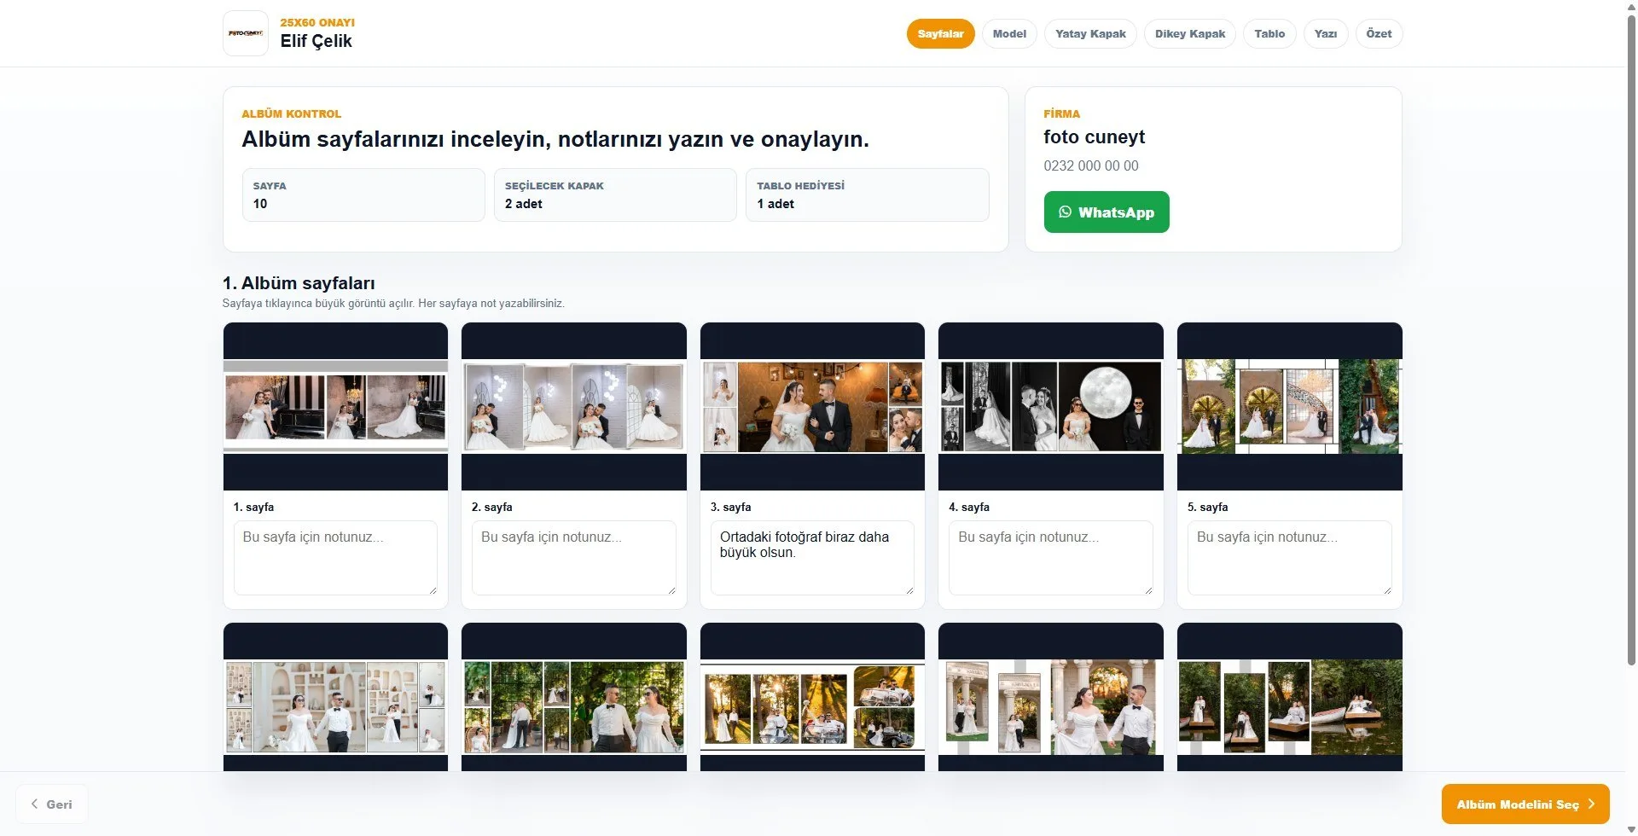The height and width of the screenshot is (836, 1638).
Task: Click the foto cuneyt logo icon
Action: pyautogui.click(x=246, y=33)
